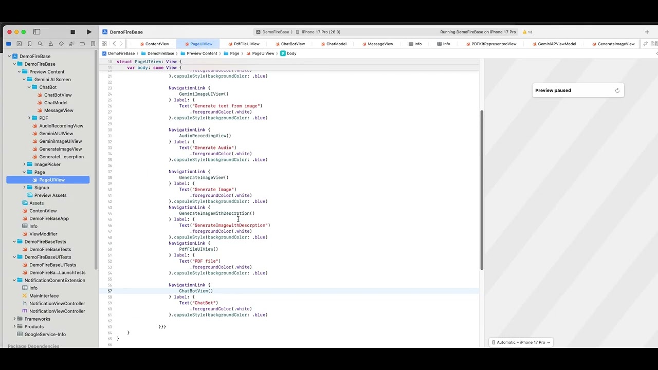Run the project with the play button
This screenshot has width=658, height=370.
click(89, 32)
